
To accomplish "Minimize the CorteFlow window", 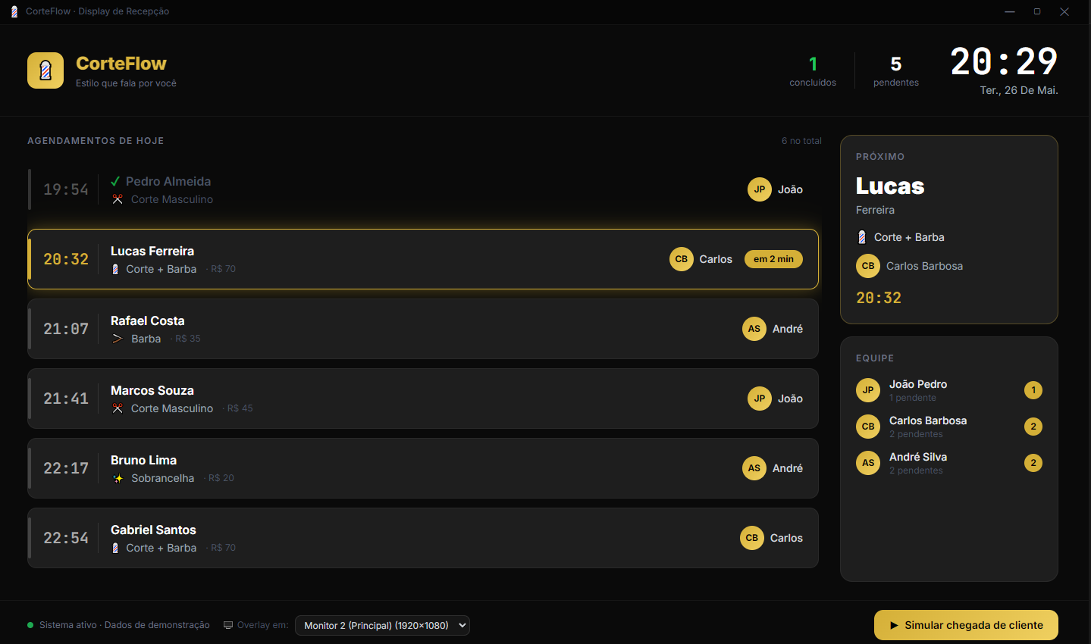I will tap(1010, 11).
